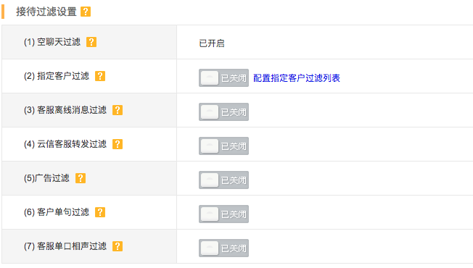Open help icon beside 接待过滤设置 heading
This screenshot has width=473, height=268.
pos(86,12)
